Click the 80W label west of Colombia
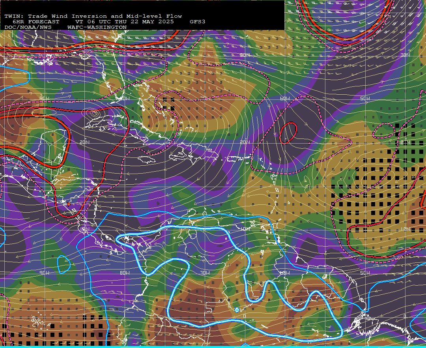Screen dimensions: 426x348 [125, 273]
